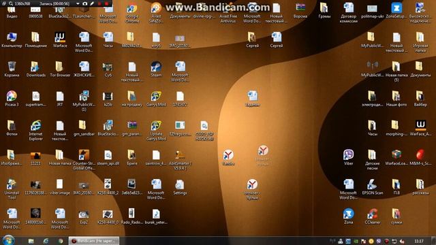Select the Договор комиссии document
The height and width of the screenshot is (245, 436).
[348, 12]
